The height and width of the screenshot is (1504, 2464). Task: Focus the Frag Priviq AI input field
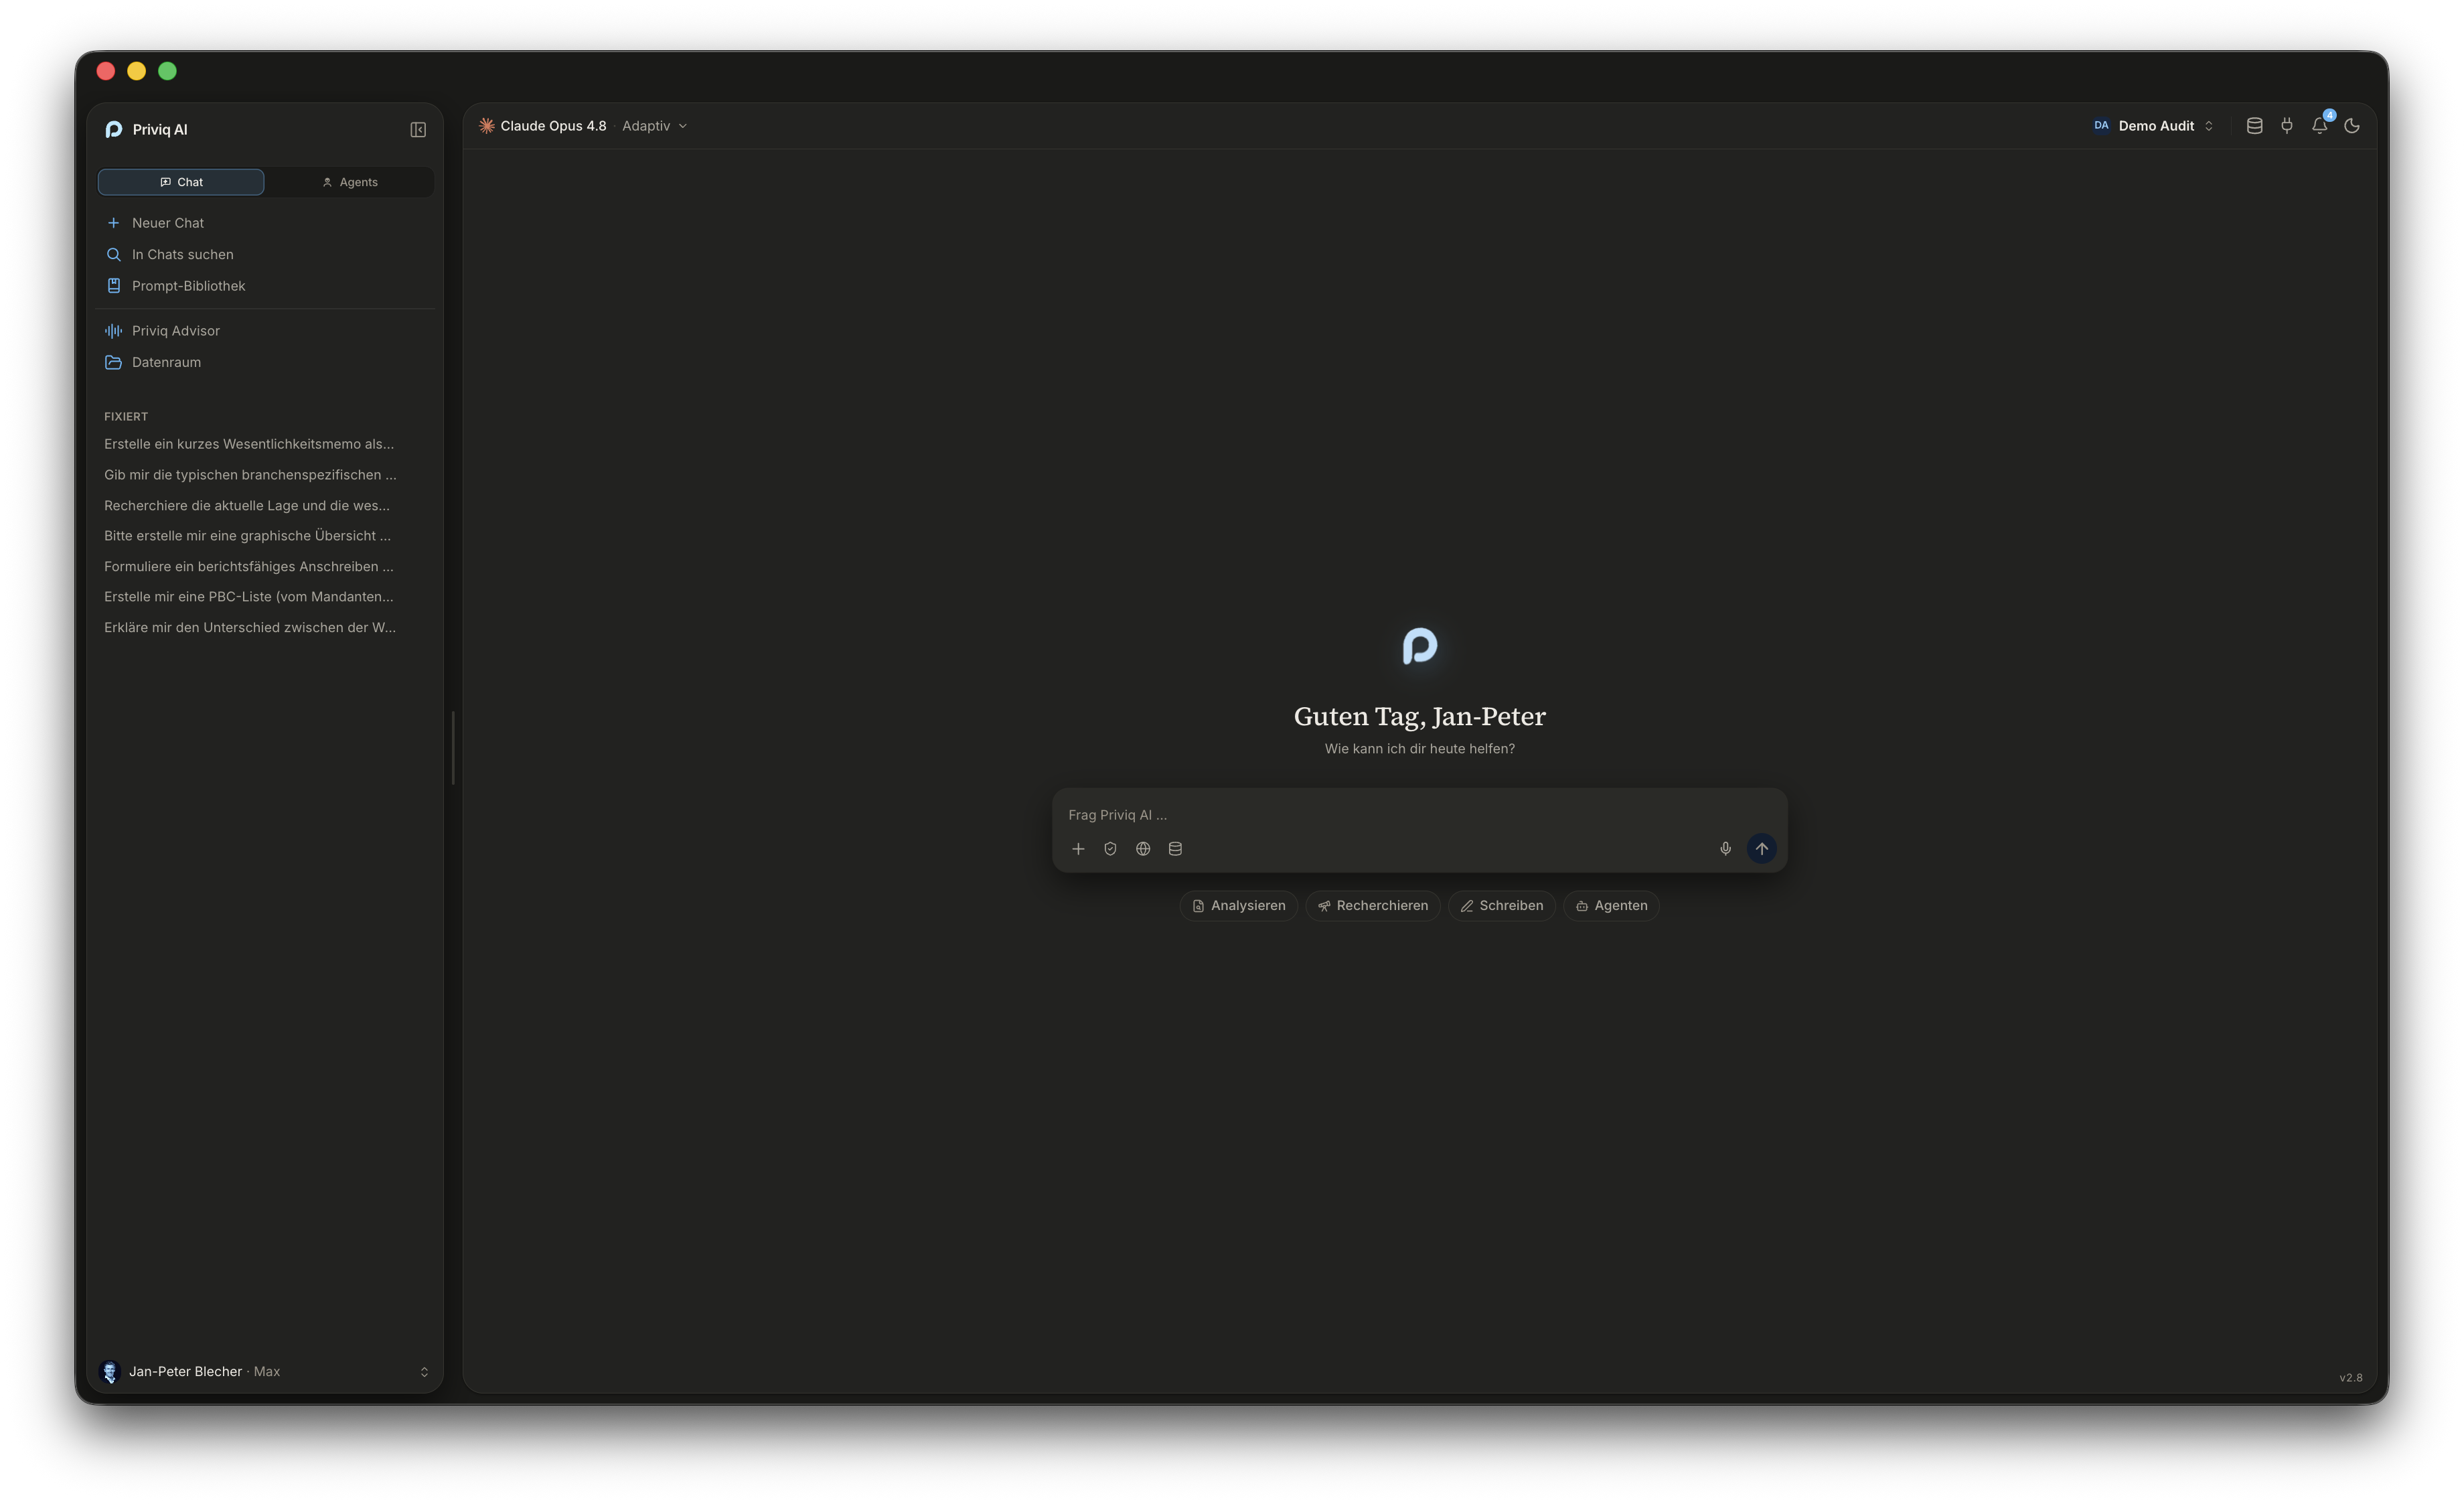[1419, 815]
